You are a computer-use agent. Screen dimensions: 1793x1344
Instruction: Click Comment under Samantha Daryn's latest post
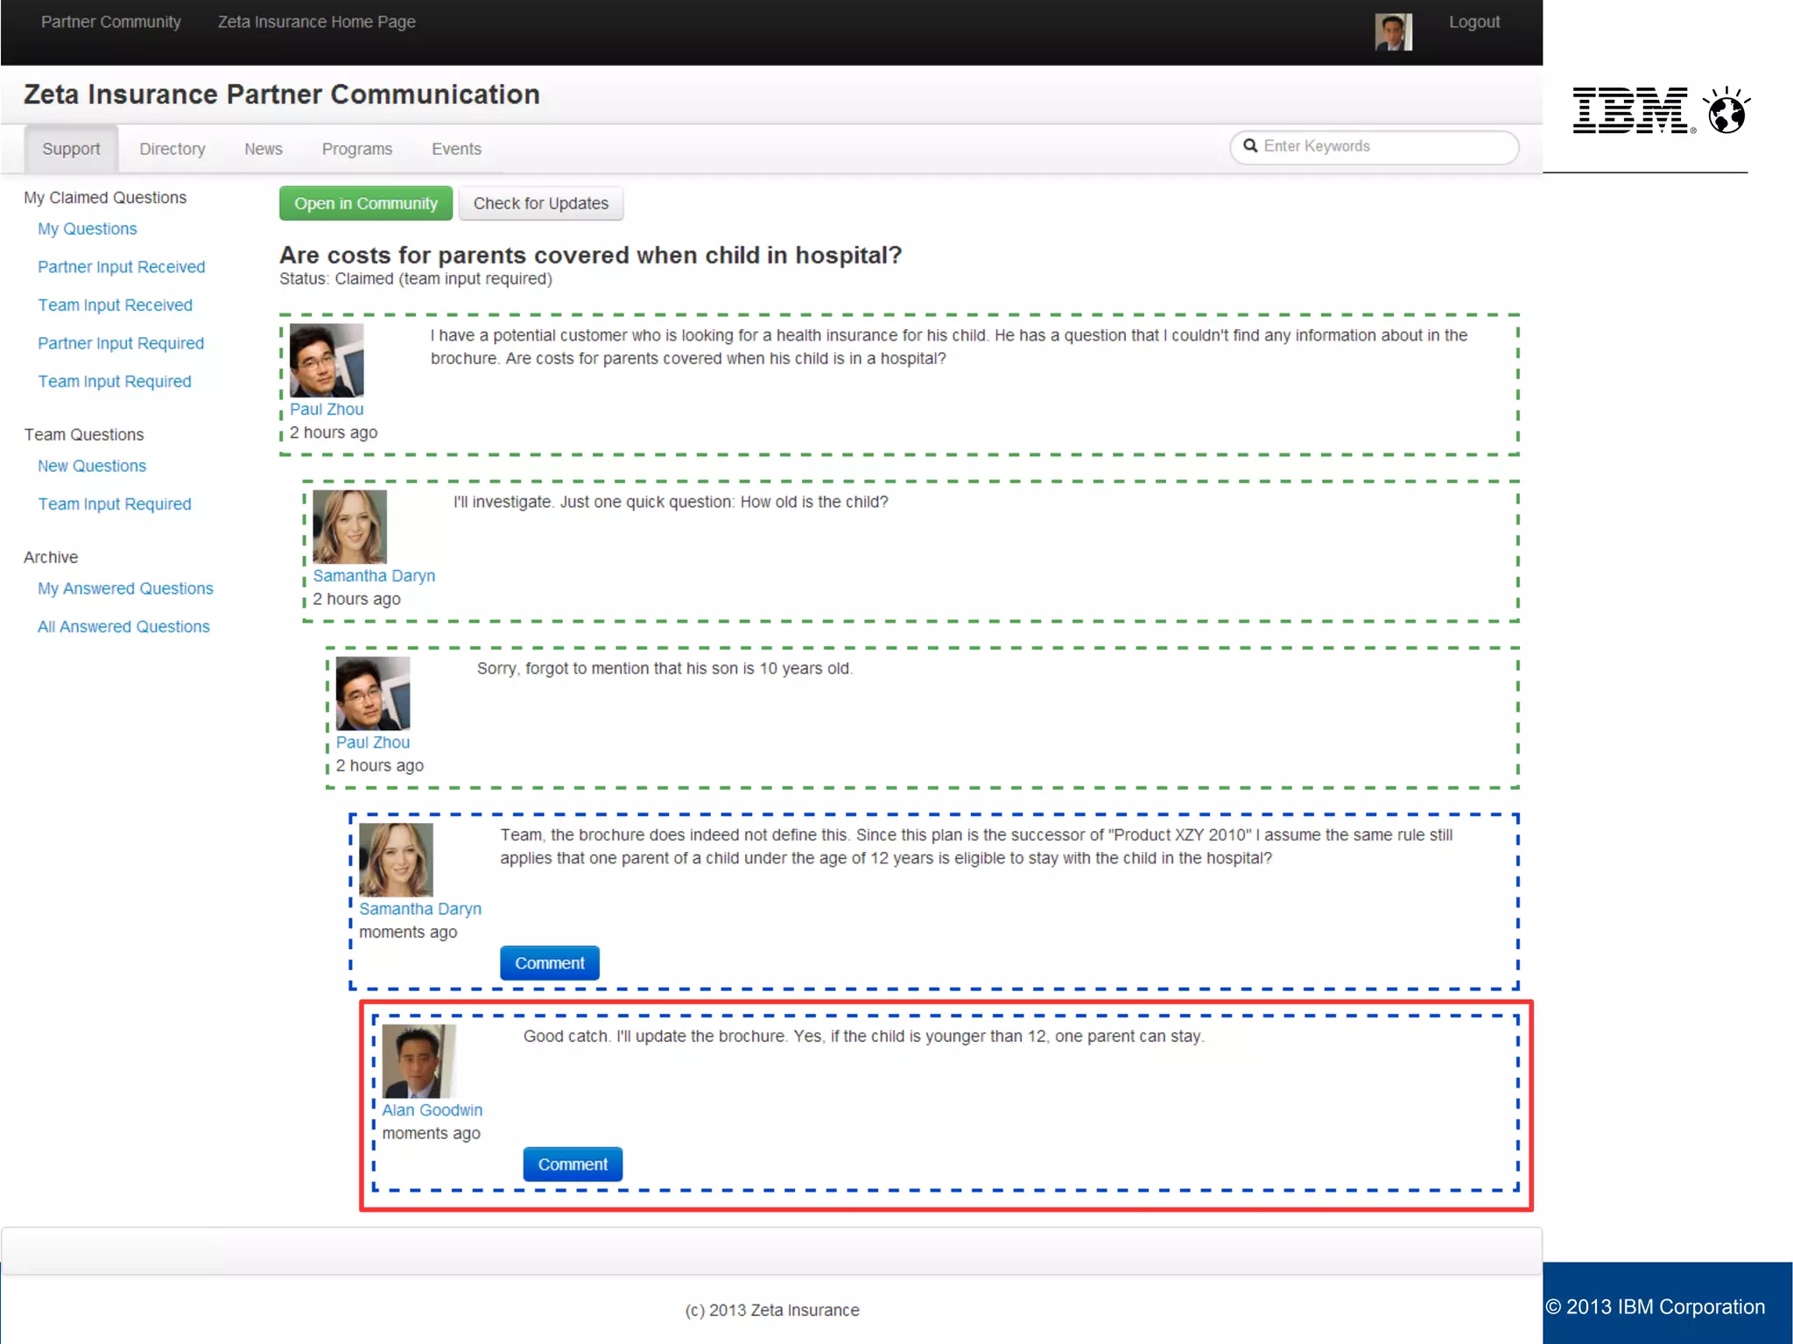(549, 963)
